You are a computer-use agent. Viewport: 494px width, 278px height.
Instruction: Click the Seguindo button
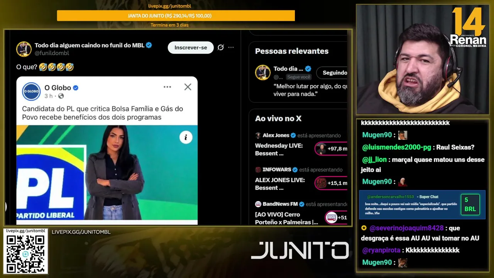[332, 73]
